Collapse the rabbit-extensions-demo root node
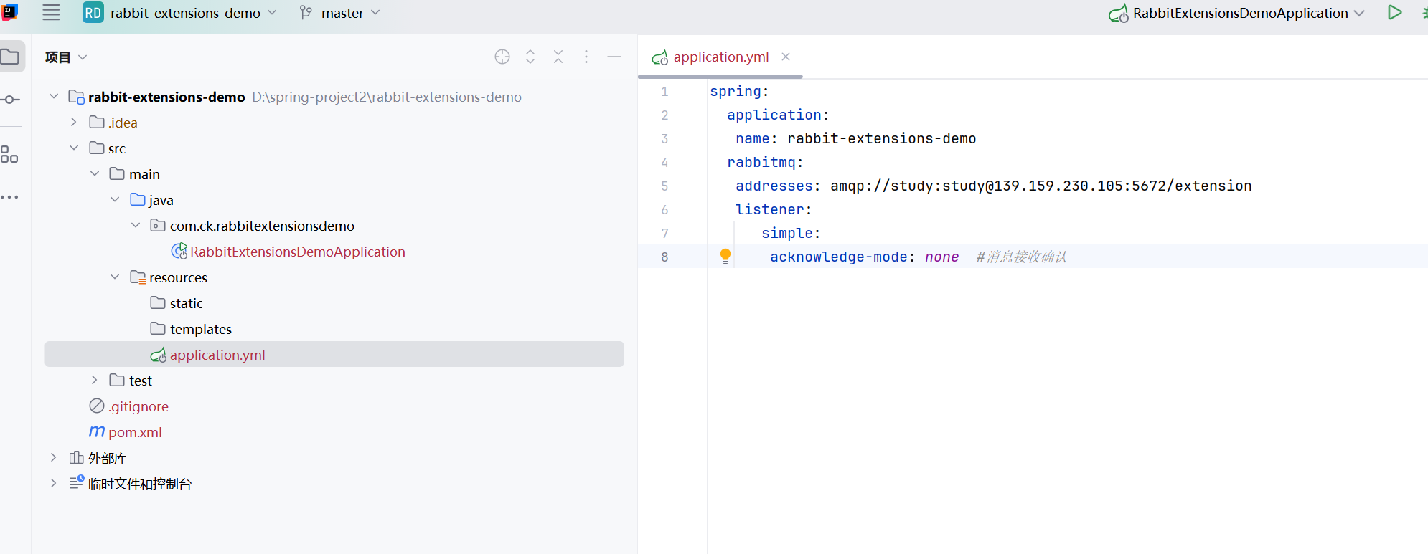Screen dimensions: 1428x554 pyautogui.click(x=54, y=96)
